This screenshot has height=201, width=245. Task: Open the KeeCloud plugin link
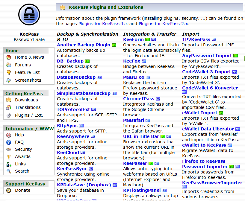point(68,153)
